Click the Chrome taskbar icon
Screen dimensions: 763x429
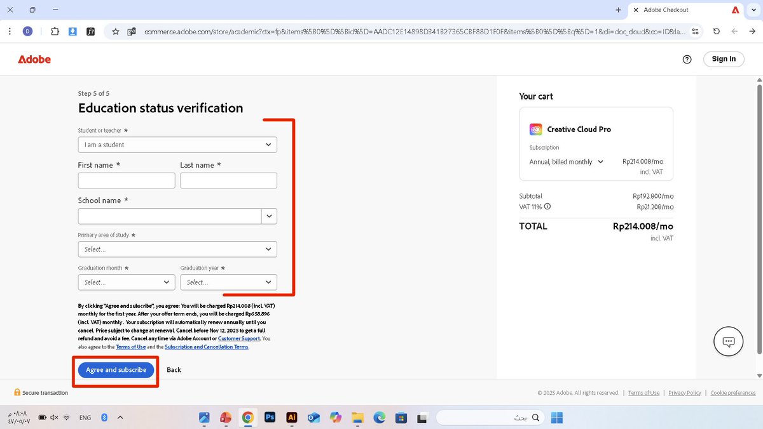coord(248,418)
